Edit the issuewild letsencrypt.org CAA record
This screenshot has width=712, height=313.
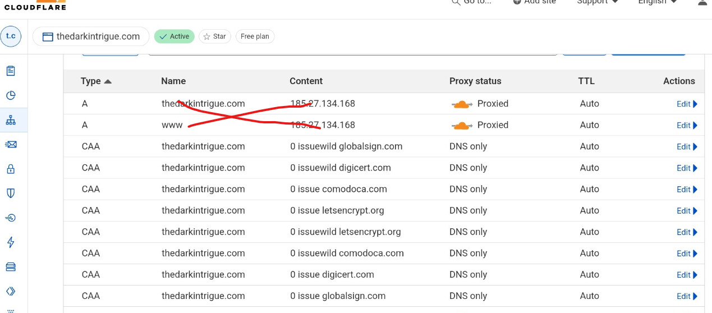pos(687,232)
